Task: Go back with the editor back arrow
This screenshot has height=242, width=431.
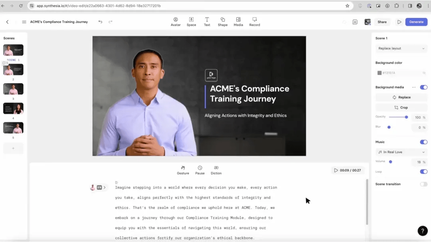Action: tap(8, 21)
